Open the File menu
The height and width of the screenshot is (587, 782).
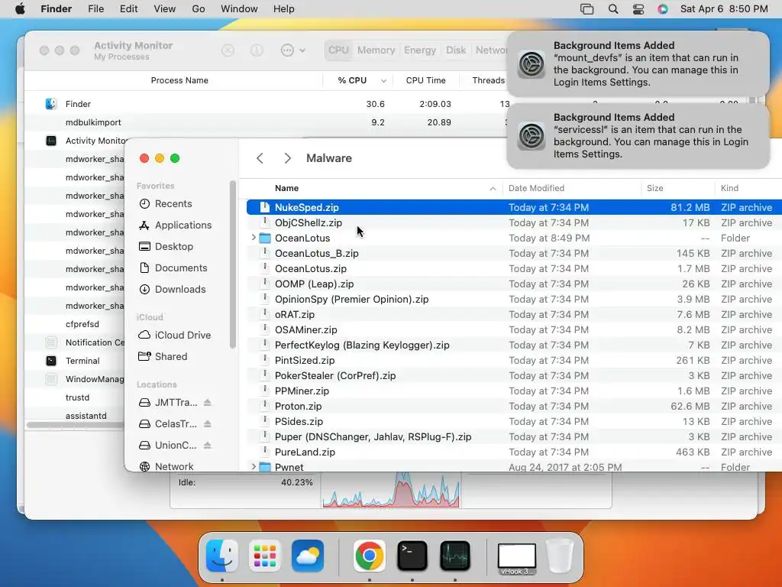point(95,9)
